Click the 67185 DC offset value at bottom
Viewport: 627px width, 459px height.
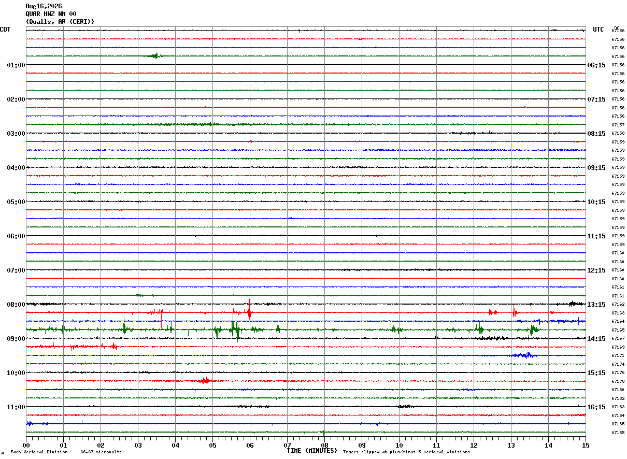(618, 433)
